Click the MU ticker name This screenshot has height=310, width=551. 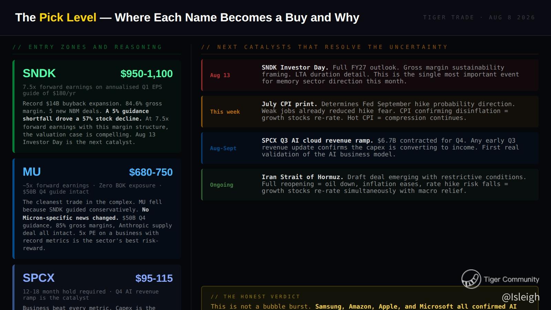click(32, 172)
